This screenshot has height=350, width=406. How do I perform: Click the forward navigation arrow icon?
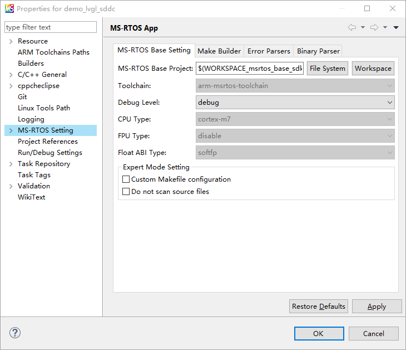[374, 28]
